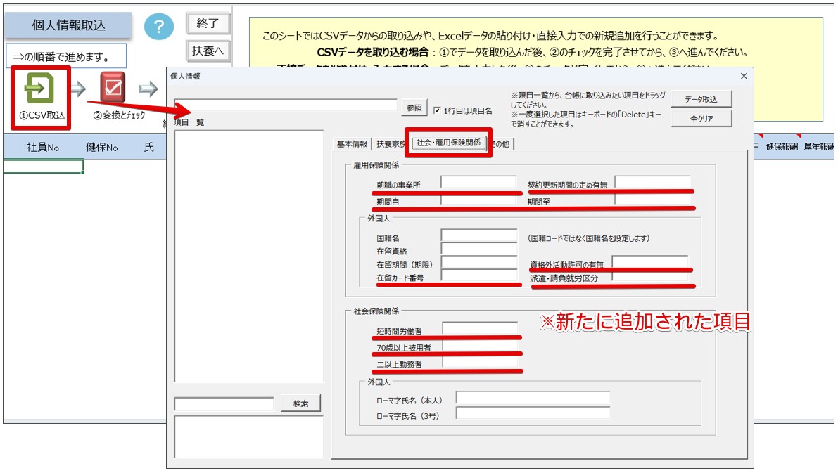Image resolution: width=838 pixels, height=473 pixels.
Task: Switch to the 基本情報 tab
Action: [352, 143]
